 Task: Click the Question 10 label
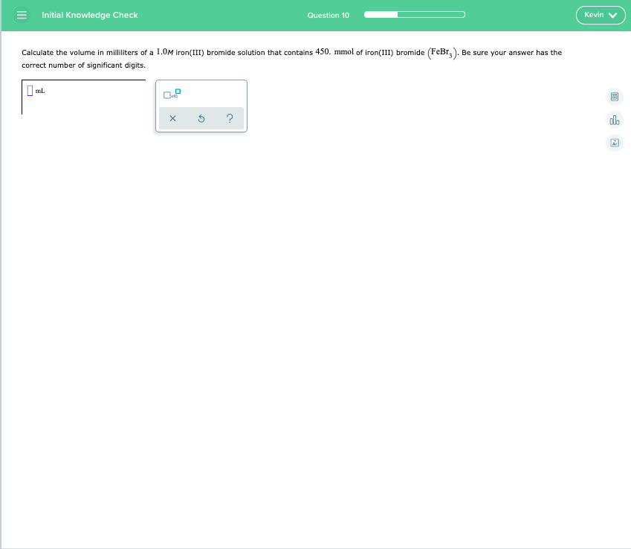point(329,14)
